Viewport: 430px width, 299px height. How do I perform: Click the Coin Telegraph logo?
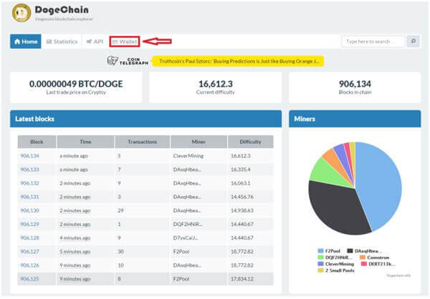tap(128, 62)
